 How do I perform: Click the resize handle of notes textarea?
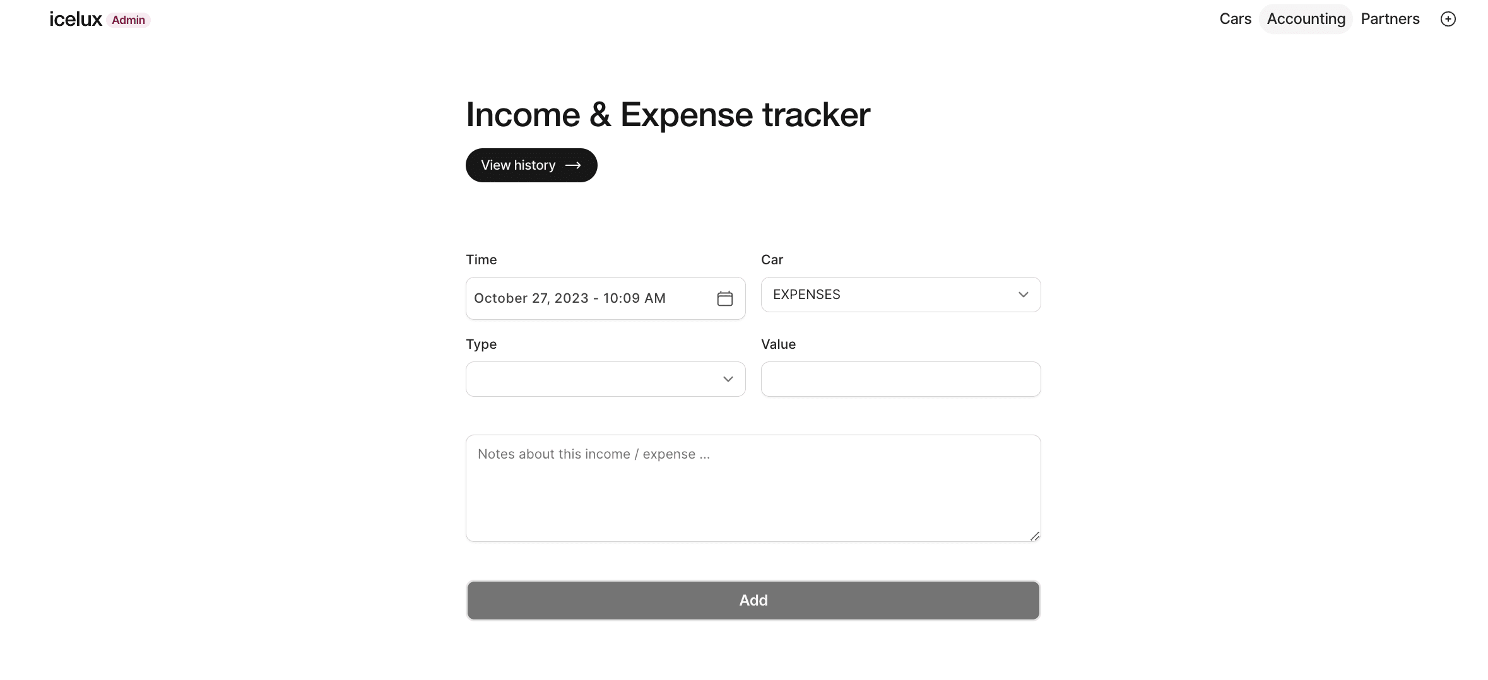click(x=1034, y=536)
